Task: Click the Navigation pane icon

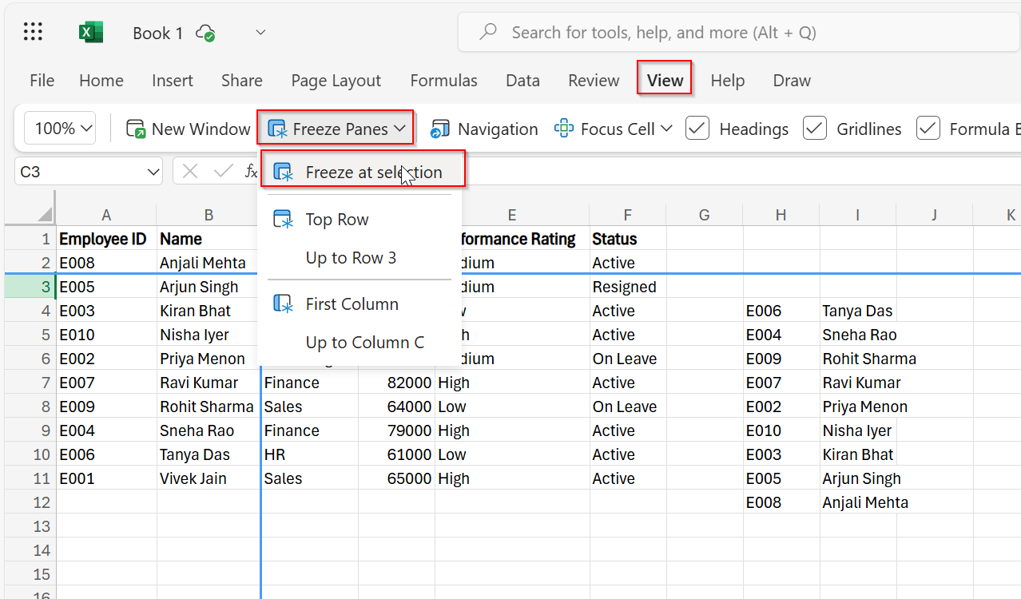Action: click(x=440, y=128)
